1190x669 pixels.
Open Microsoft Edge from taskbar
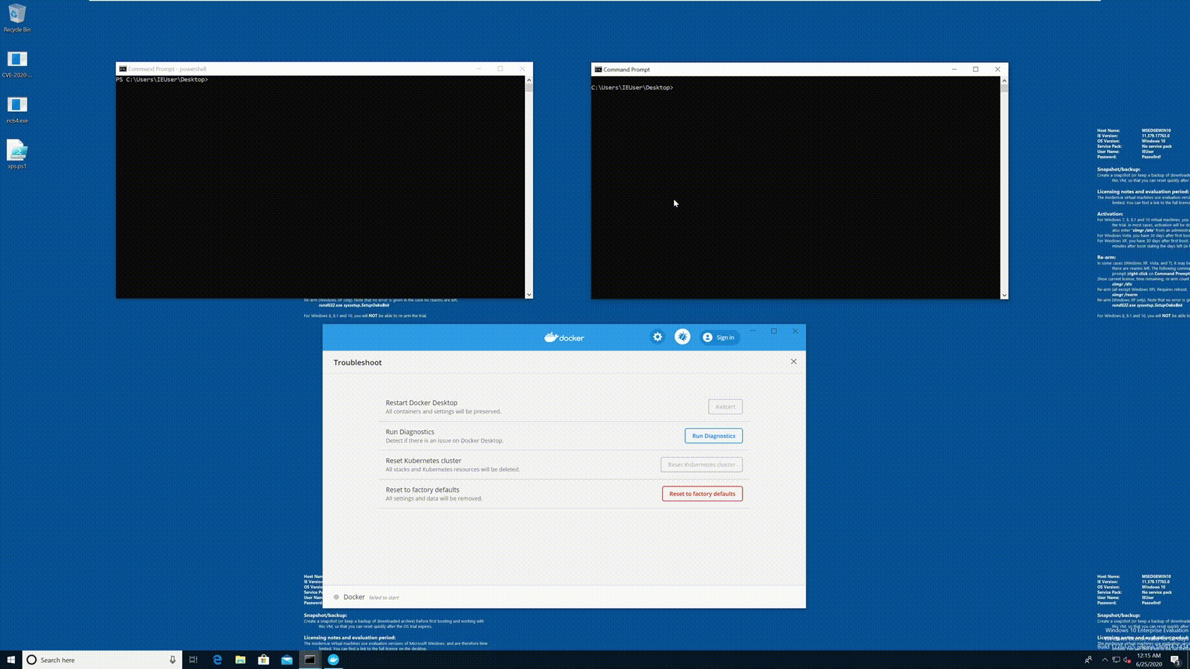point(217,660)
